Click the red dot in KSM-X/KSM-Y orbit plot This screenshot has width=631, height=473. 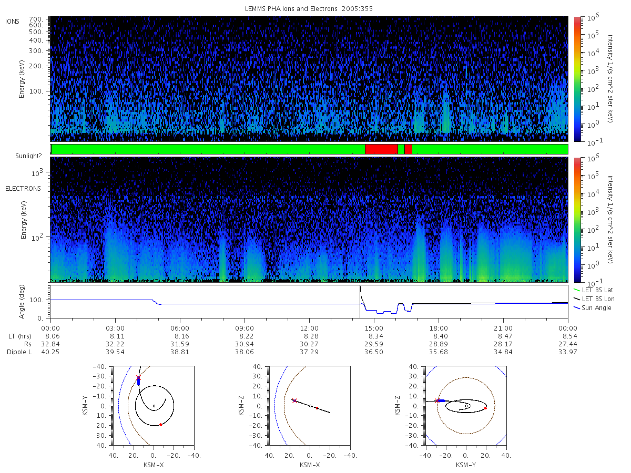pyautogui.click(x=160, y=424)
